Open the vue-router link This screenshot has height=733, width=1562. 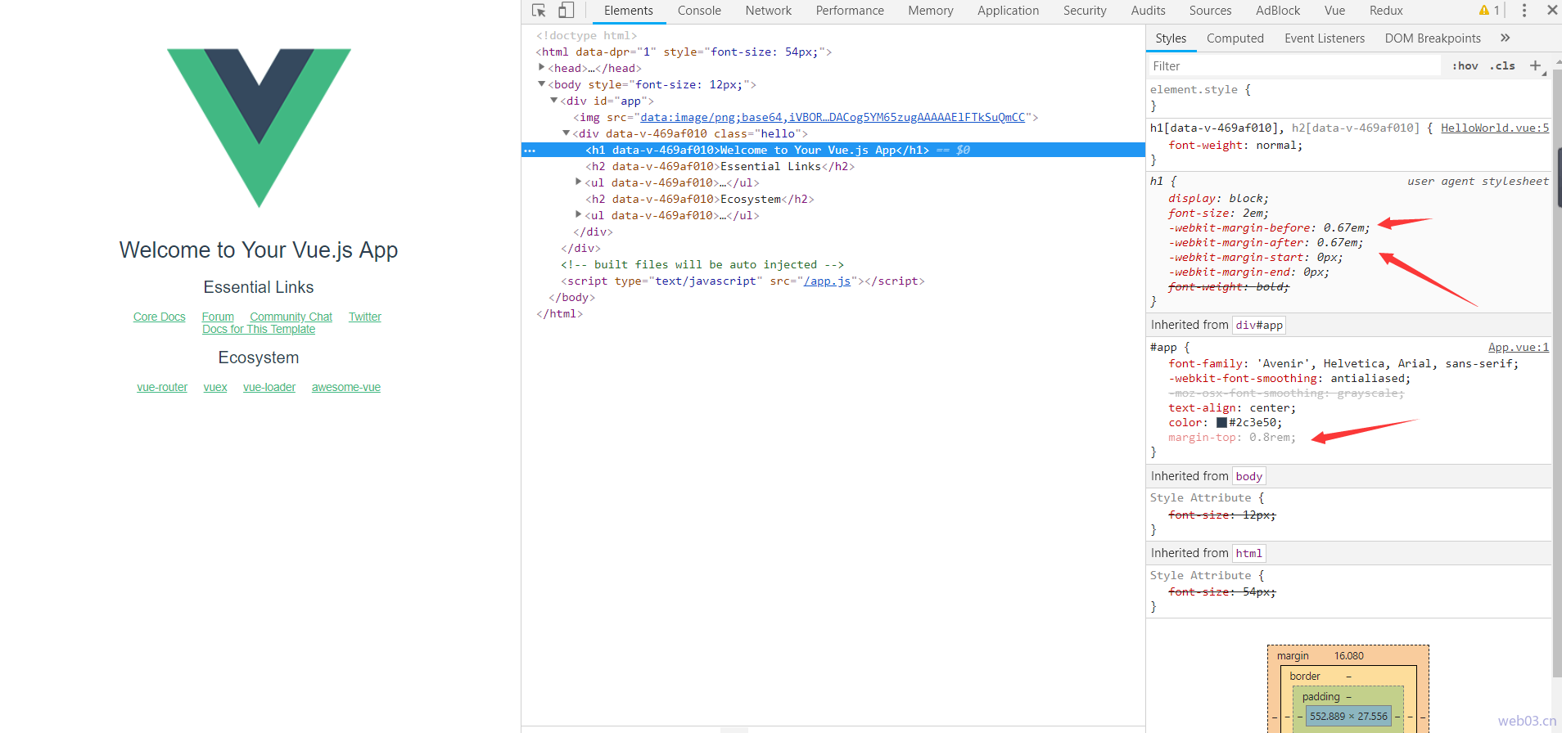162,387
